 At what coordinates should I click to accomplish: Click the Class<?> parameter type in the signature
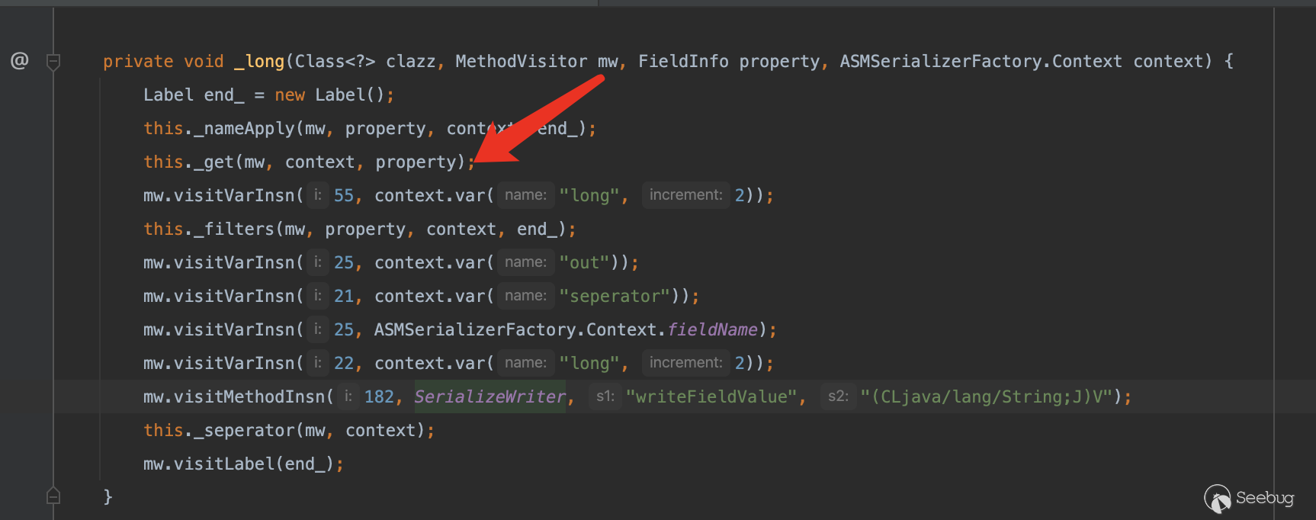pyautogui.click(x=335, y=61)
